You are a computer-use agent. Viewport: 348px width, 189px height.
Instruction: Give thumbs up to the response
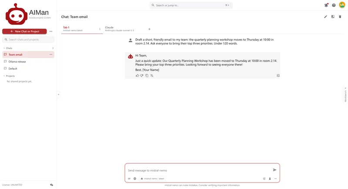click(x=137, y=76)
